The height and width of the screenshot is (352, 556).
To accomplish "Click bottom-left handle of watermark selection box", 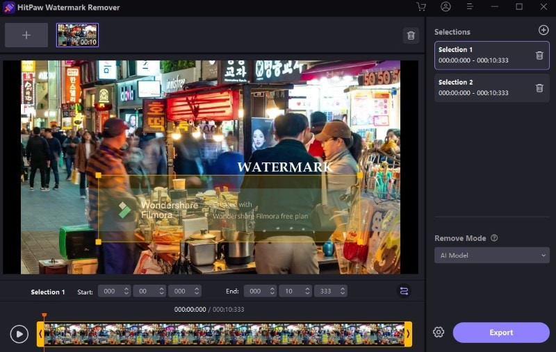I will tap(99, 242).
